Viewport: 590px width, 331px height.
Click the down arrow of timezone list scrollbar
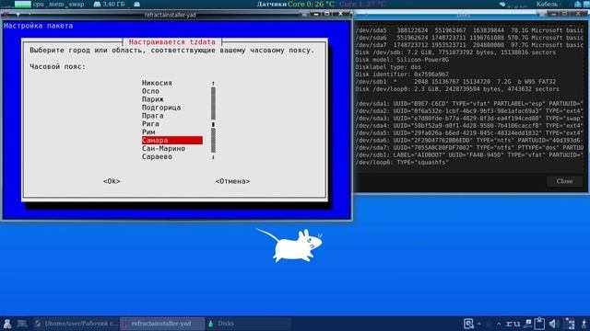(x=213, y=157)
